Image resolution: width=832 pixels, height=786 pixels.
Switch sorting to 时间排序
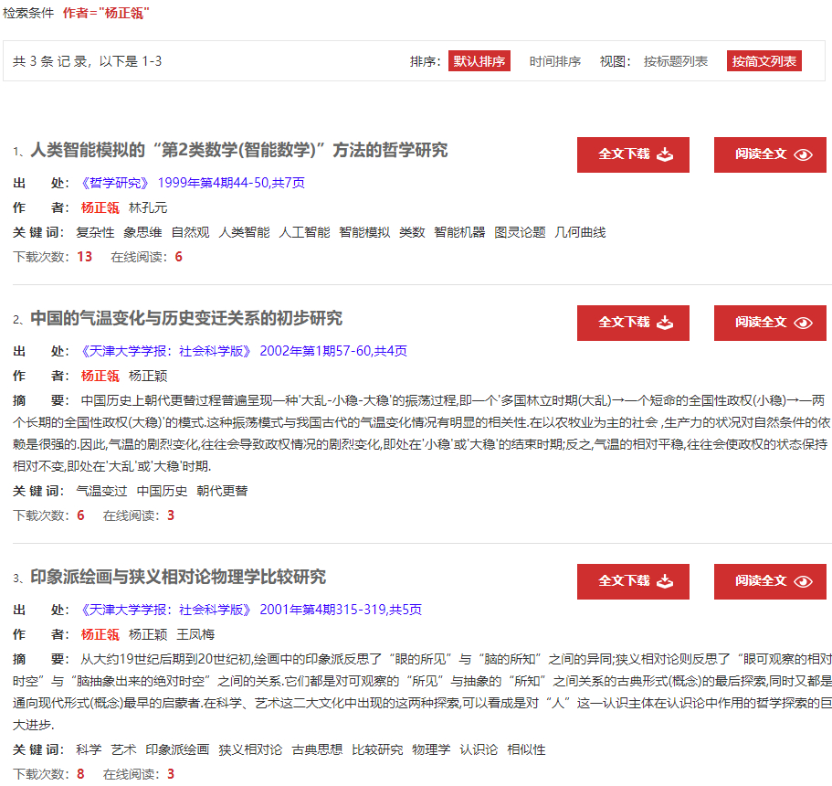tap(555, 61)
